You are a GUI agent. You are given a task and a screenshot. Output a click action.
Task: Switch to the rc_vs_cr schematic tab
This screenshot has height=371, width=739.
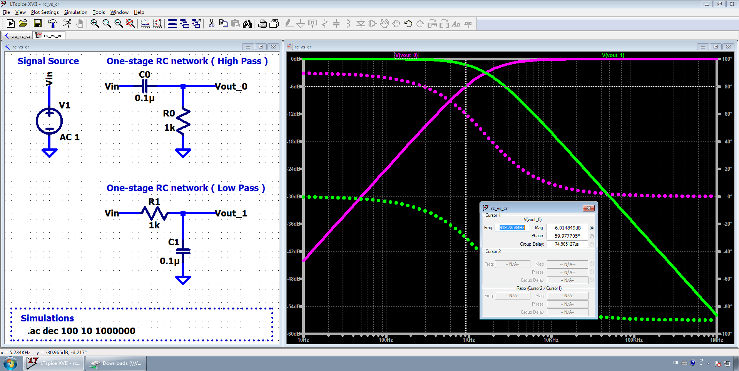18,36
